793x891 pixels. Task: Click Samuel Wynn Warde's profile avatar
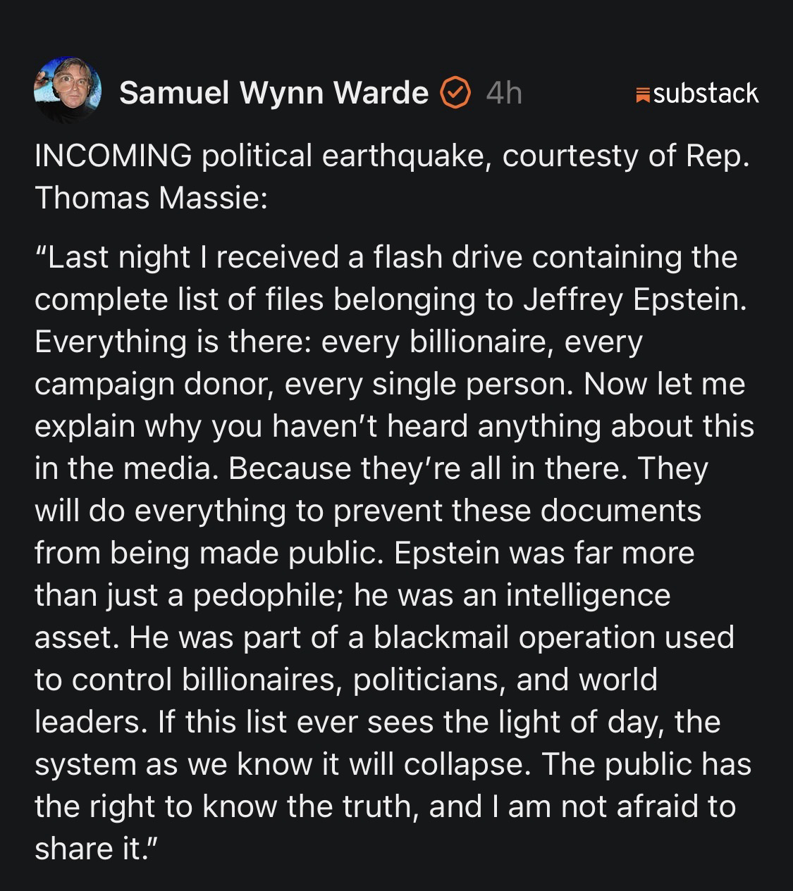coord(68,91)
